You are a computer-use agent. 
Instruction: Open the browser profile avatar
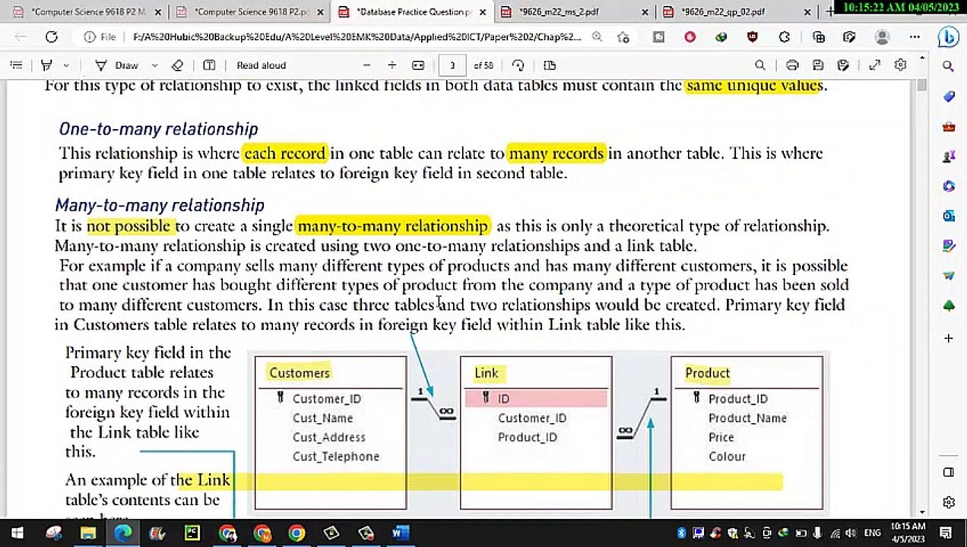click(x=882, y=36)
